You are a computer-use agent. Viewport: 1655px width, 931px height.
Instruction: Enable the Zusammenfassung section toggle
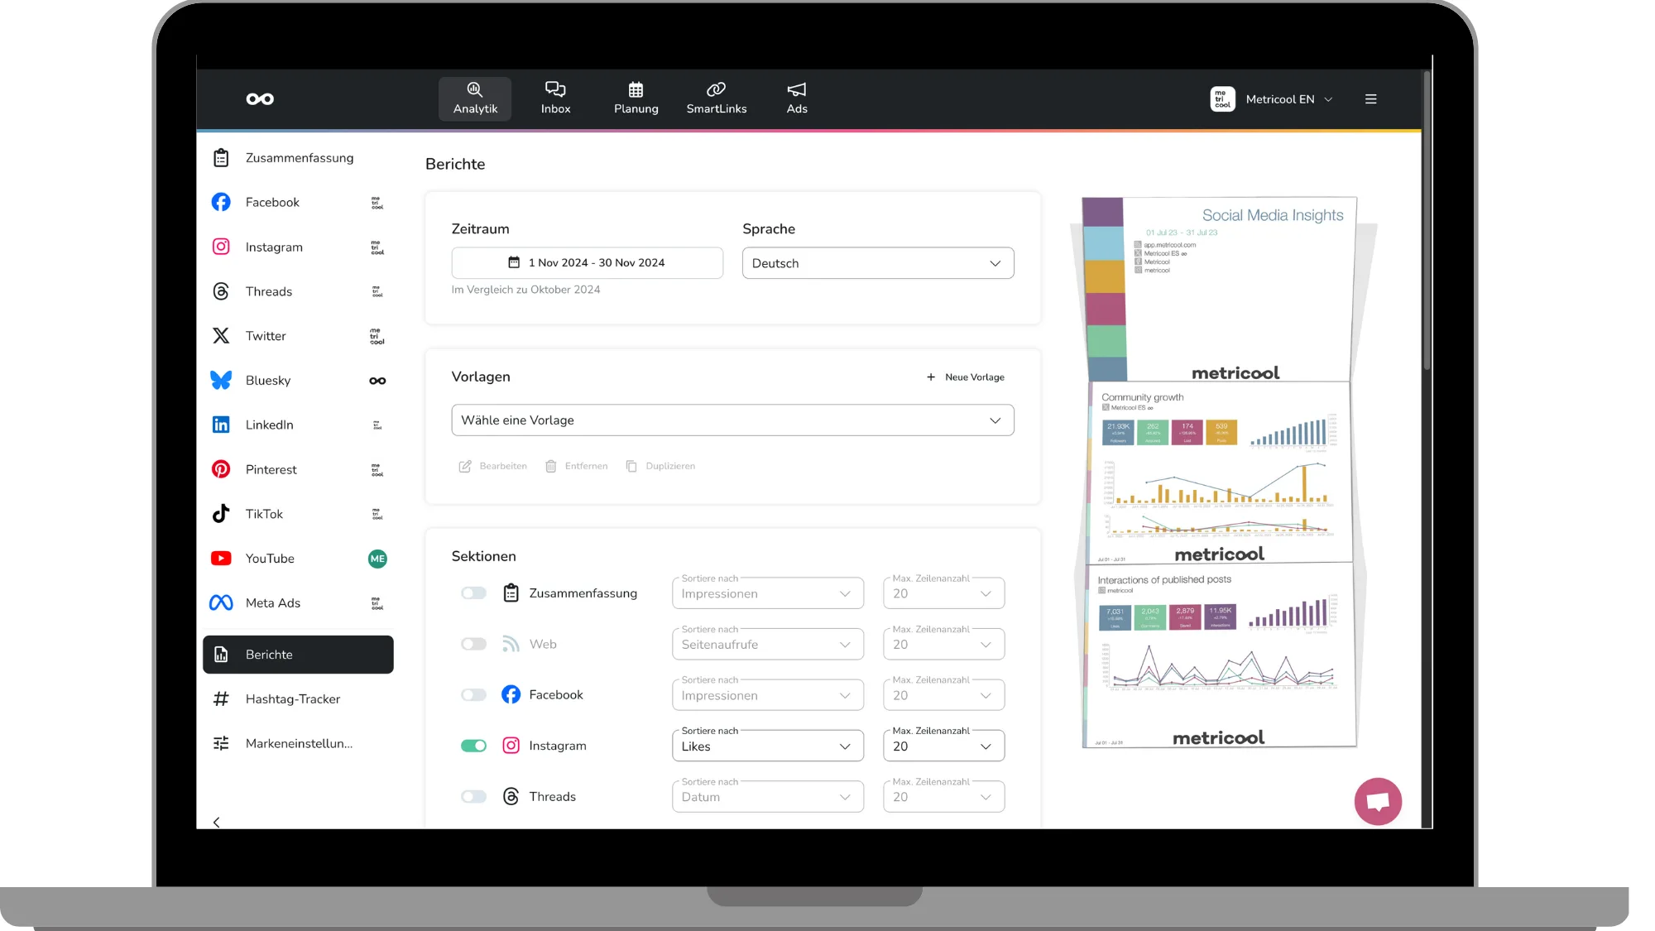point(473,593)
